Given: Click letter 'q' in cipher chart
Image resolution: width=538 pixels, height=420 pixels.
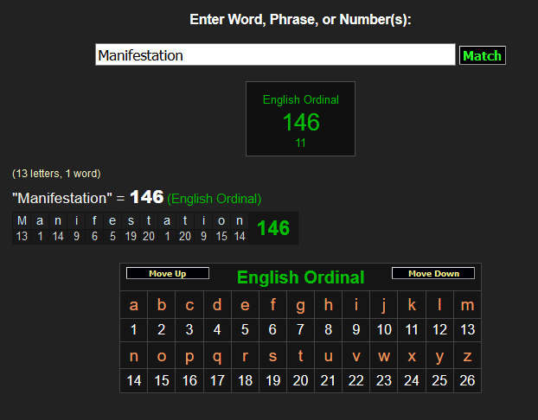Looking at the screenshot, I should 217,355.
